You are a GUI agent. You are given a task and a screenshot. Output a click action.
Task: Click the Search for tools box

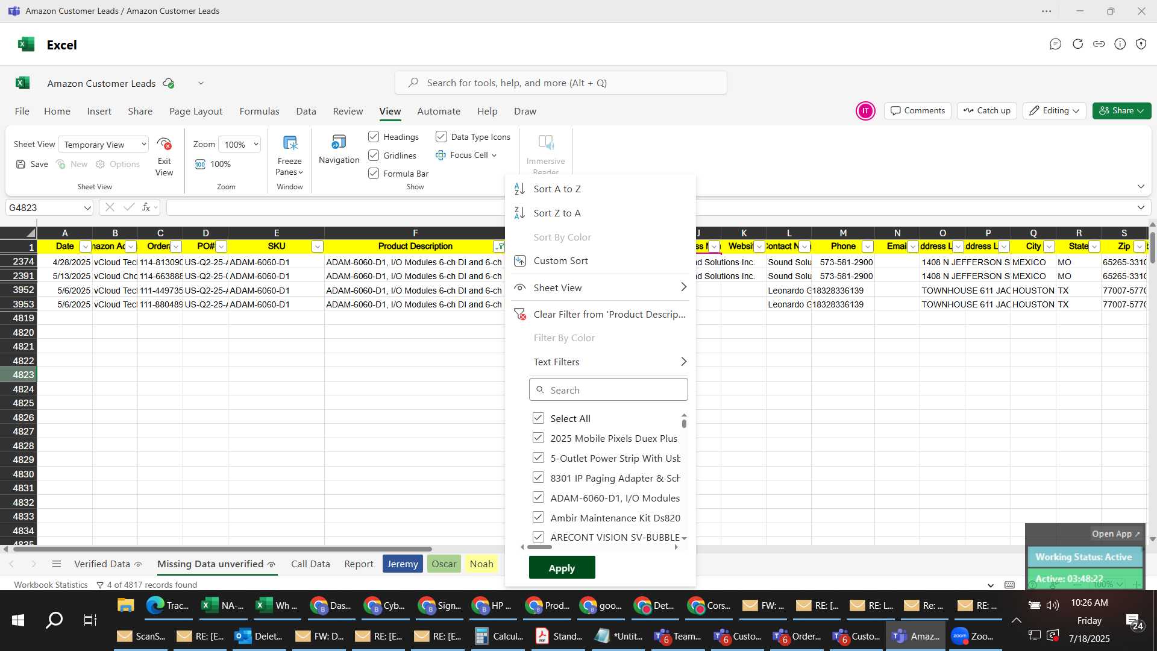(560, 83)
